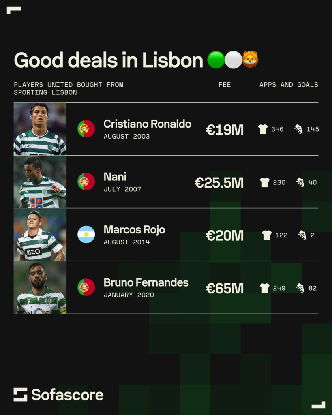Click the white circle emoji in title

coord(233,60)
